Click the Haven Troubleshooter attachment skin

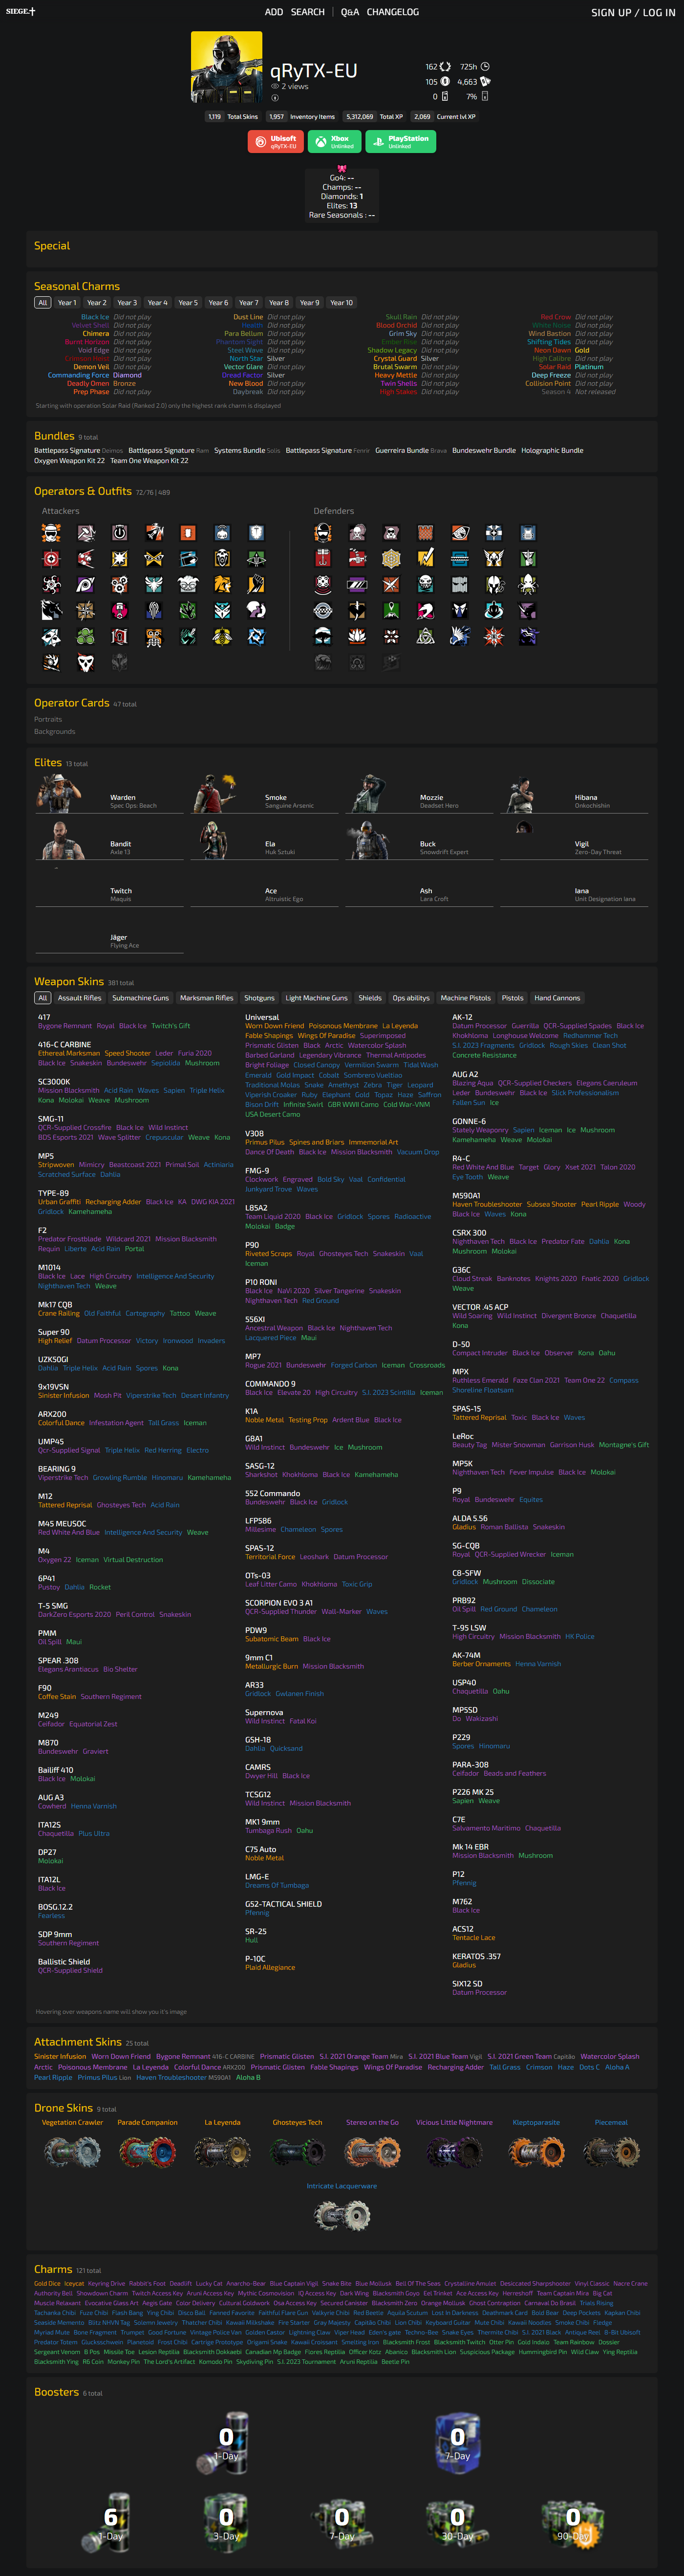171,2077
